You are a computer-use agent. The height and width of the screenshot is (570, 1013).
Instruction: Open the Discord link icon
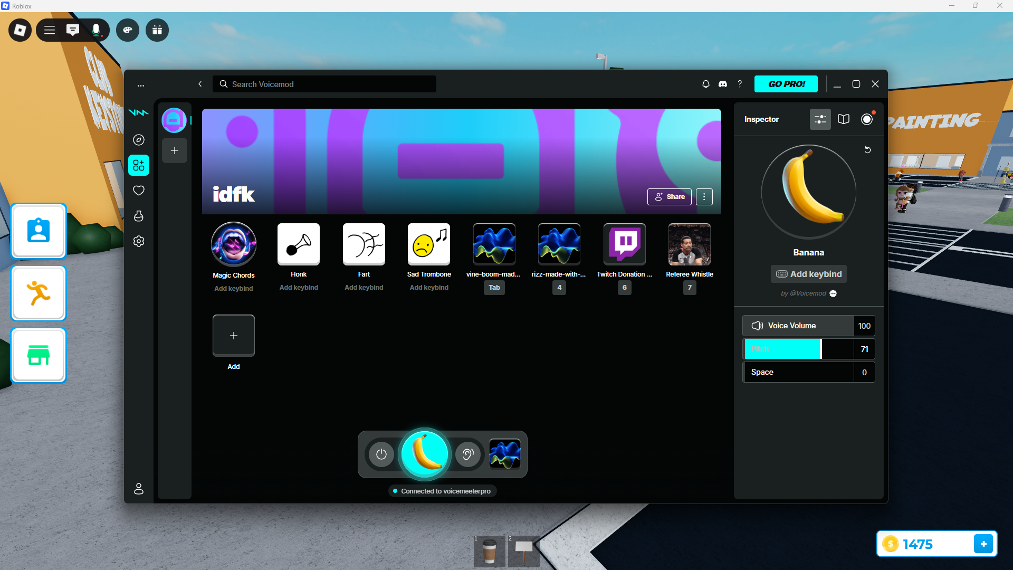pos(723,84)
